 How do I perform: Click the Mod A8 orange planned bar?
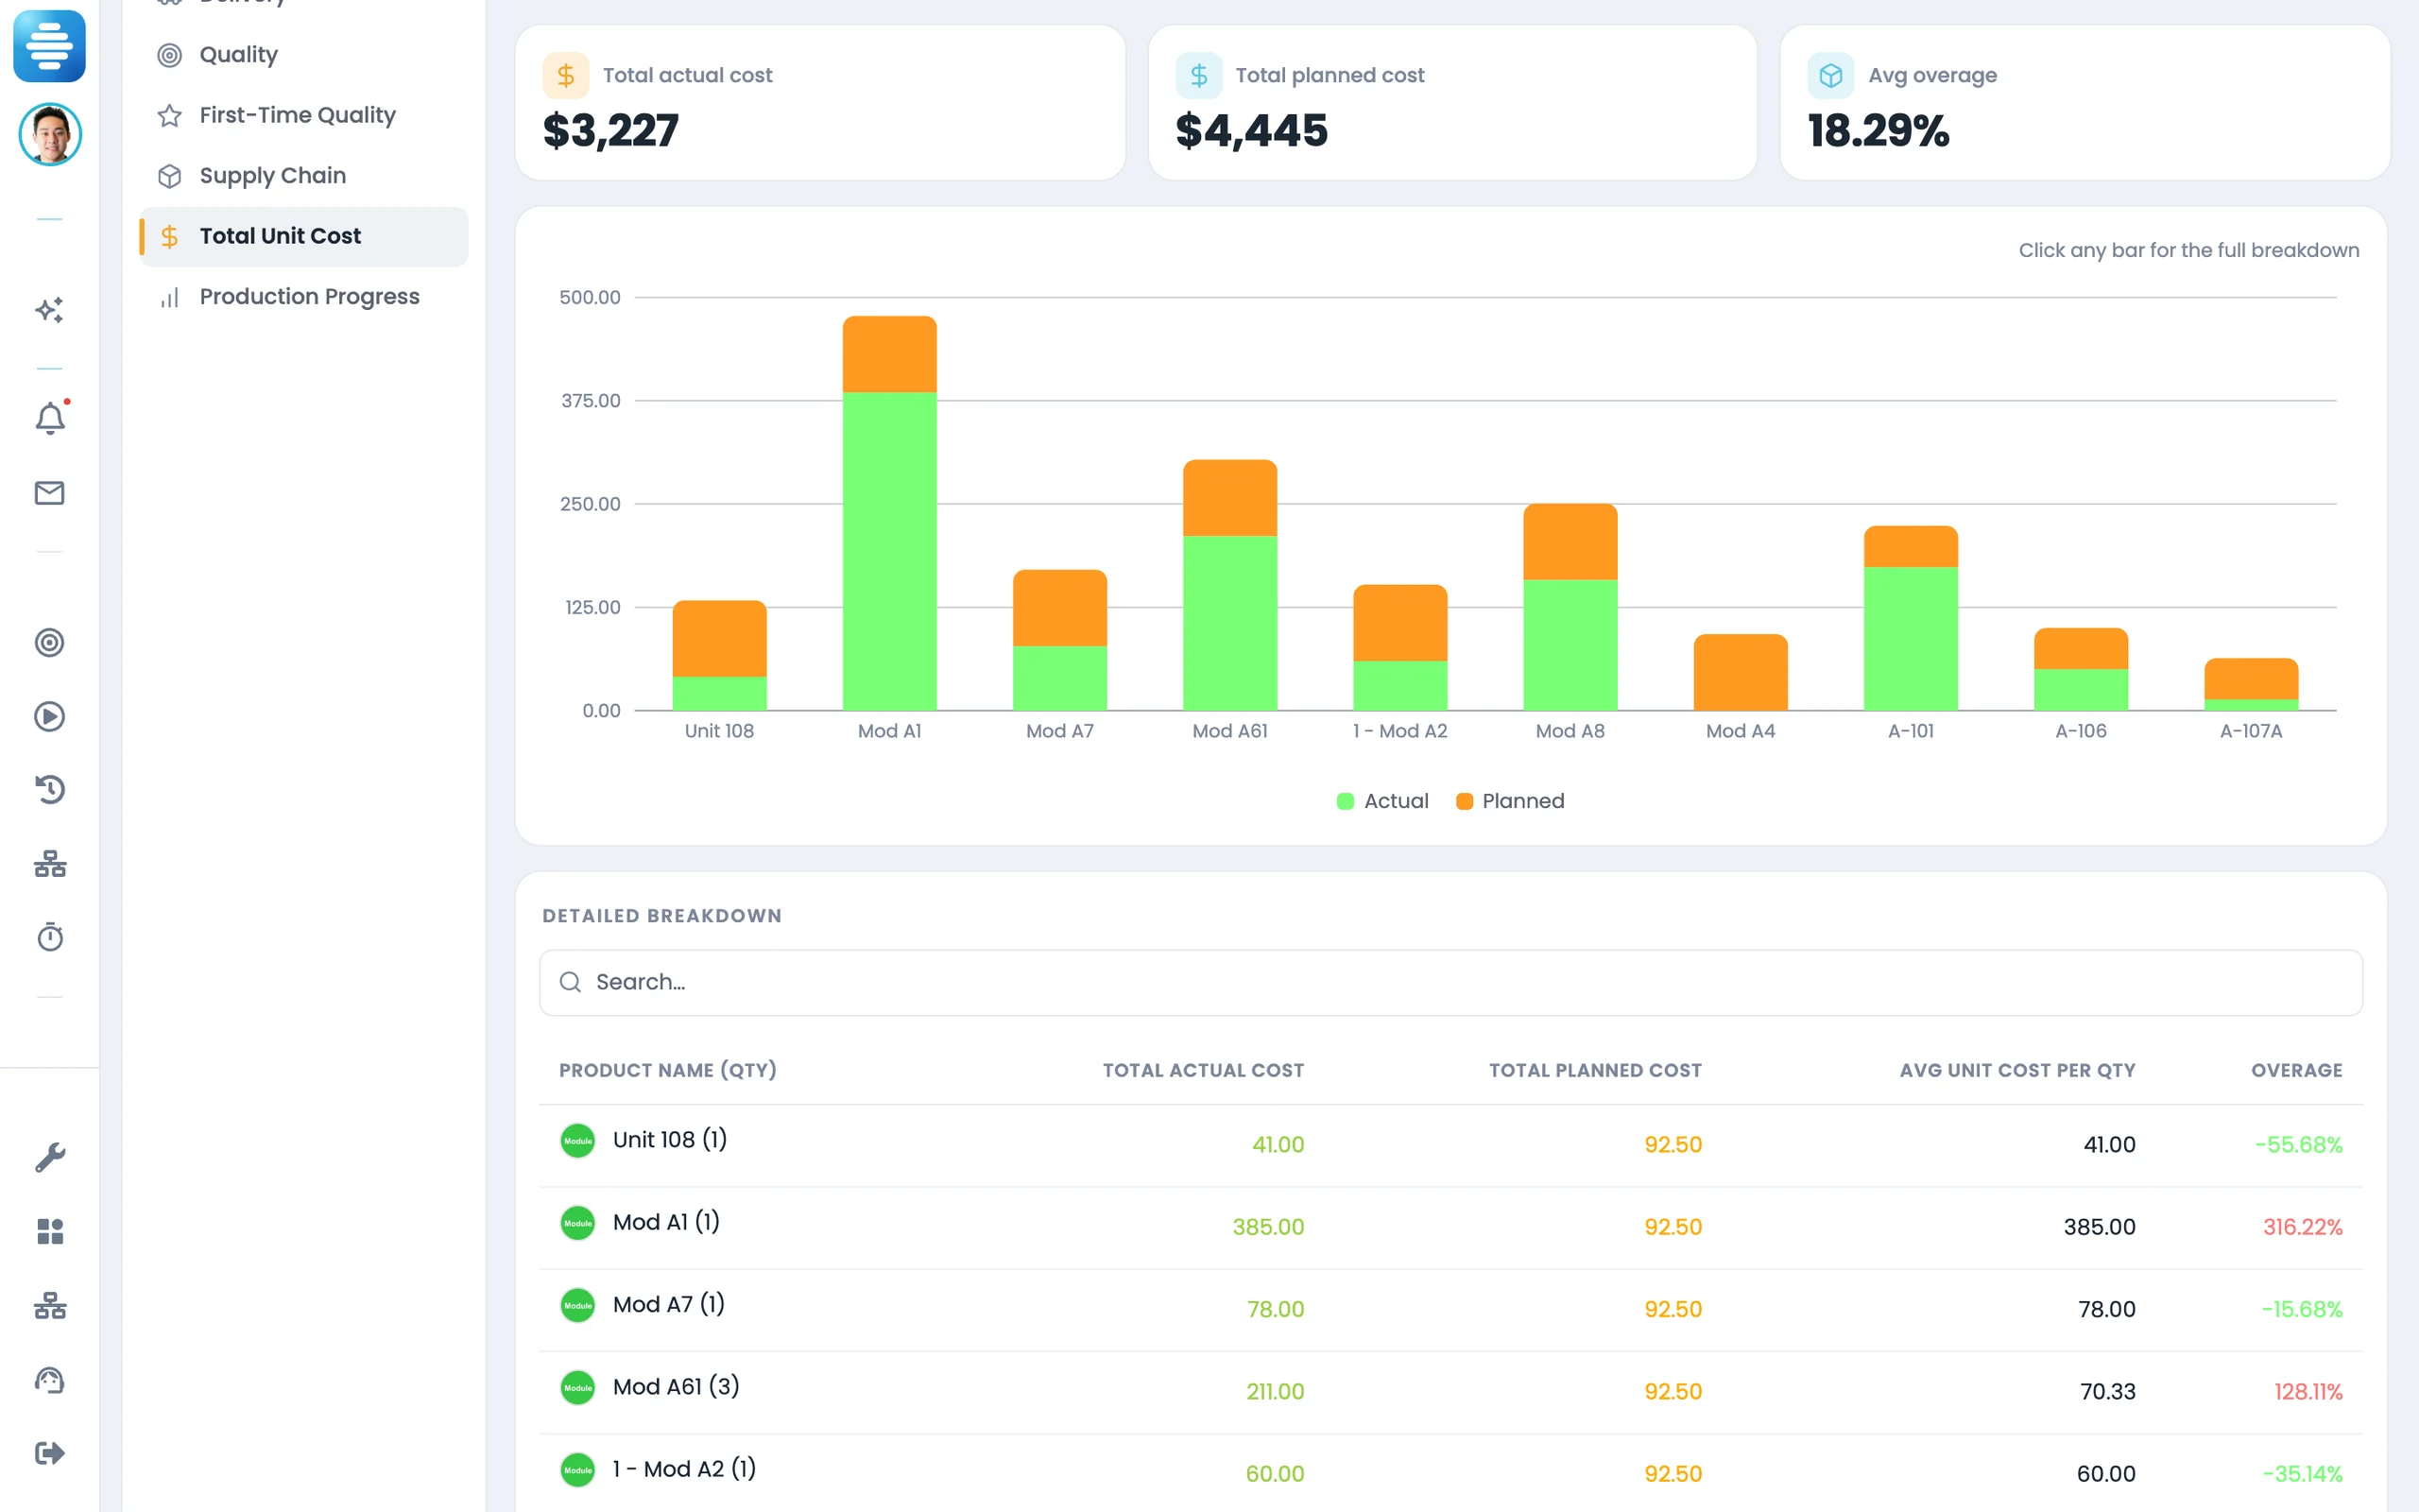[1570, 542]
